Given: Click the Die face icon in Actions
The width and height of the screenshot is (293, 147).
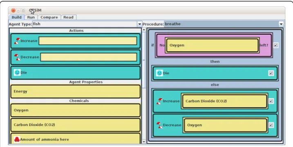Looking at the screenshot, I should (x=17, y=72).
